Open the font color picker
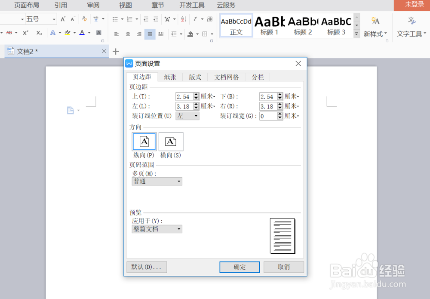 (82, 33)
